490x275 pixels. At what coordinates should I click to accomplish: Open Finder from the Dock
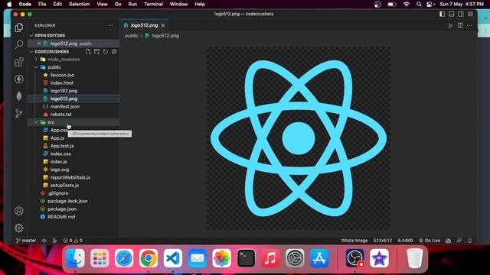76,258
